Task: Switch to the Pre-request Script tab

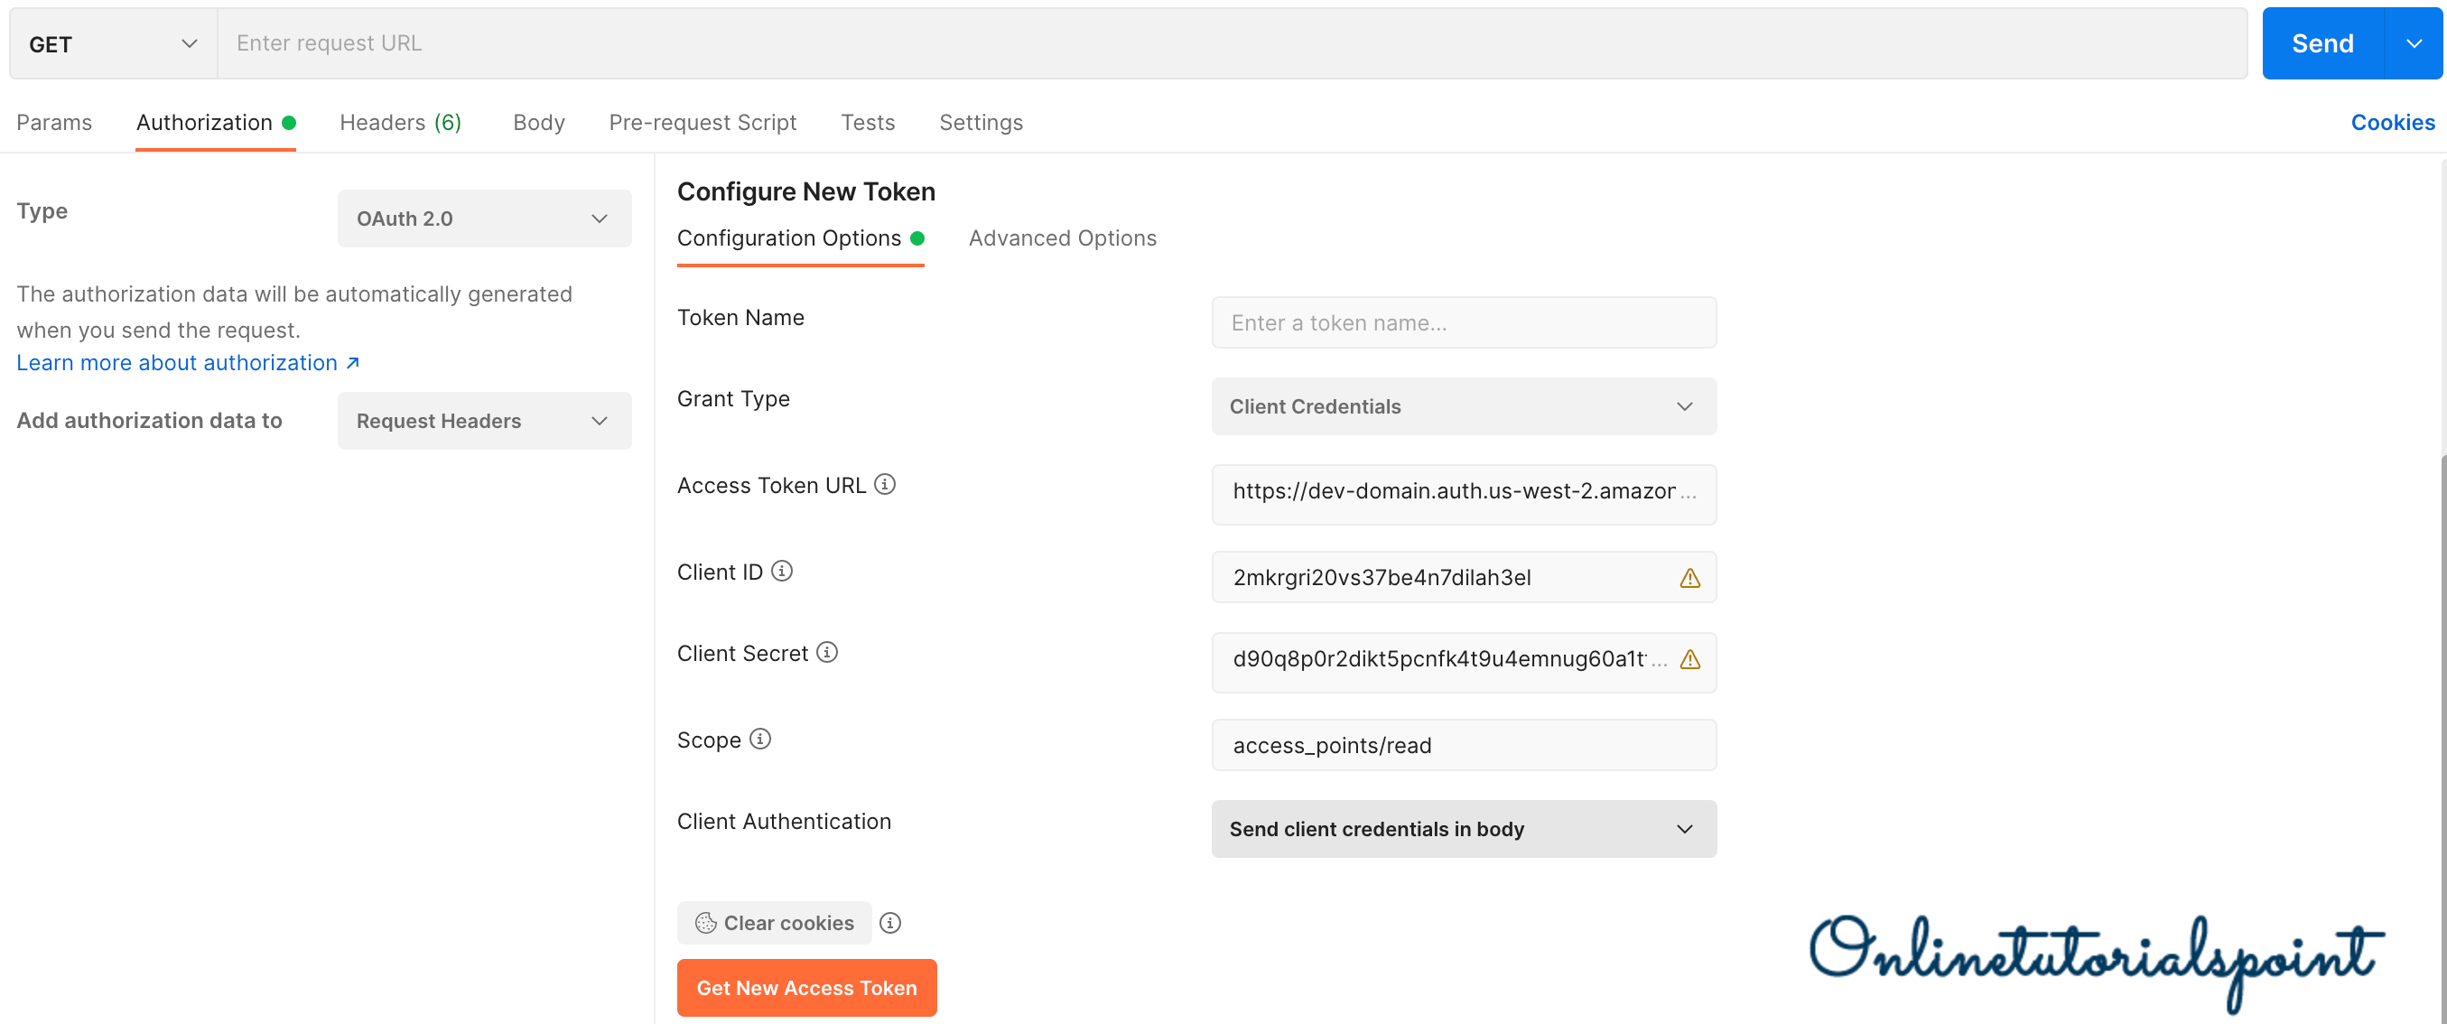Action: (x=702, y=123)
